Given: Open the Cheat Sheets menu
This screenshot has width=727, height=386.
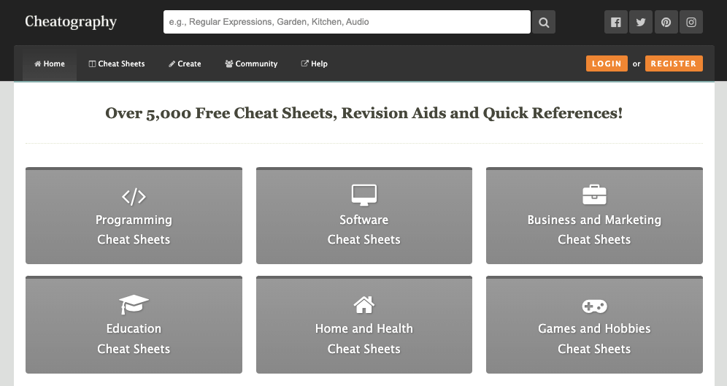Looking at the screenshot, I should tap(117, 64).
